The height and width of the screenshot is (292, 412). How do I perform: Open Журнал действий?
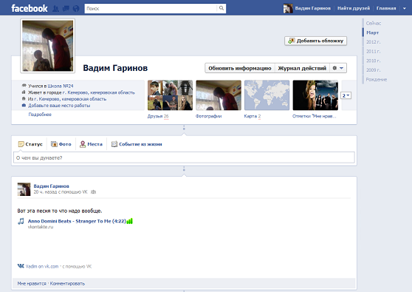(x=302, y=68)
